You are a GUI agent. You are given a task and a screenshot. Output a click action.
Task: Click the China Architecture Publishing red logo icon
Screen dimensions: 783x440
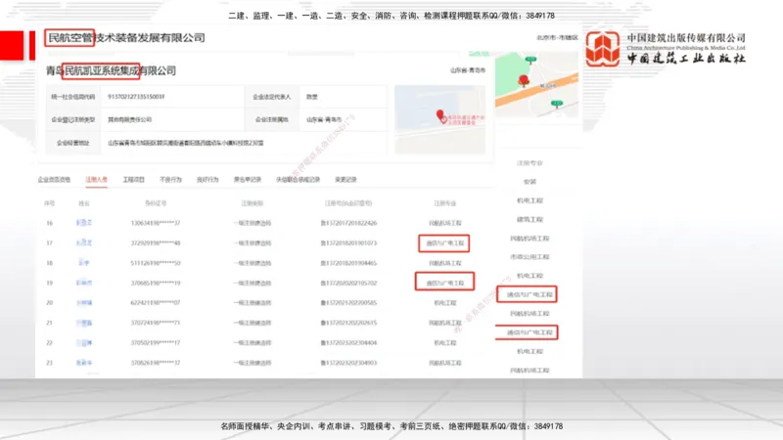click(603, 48)
